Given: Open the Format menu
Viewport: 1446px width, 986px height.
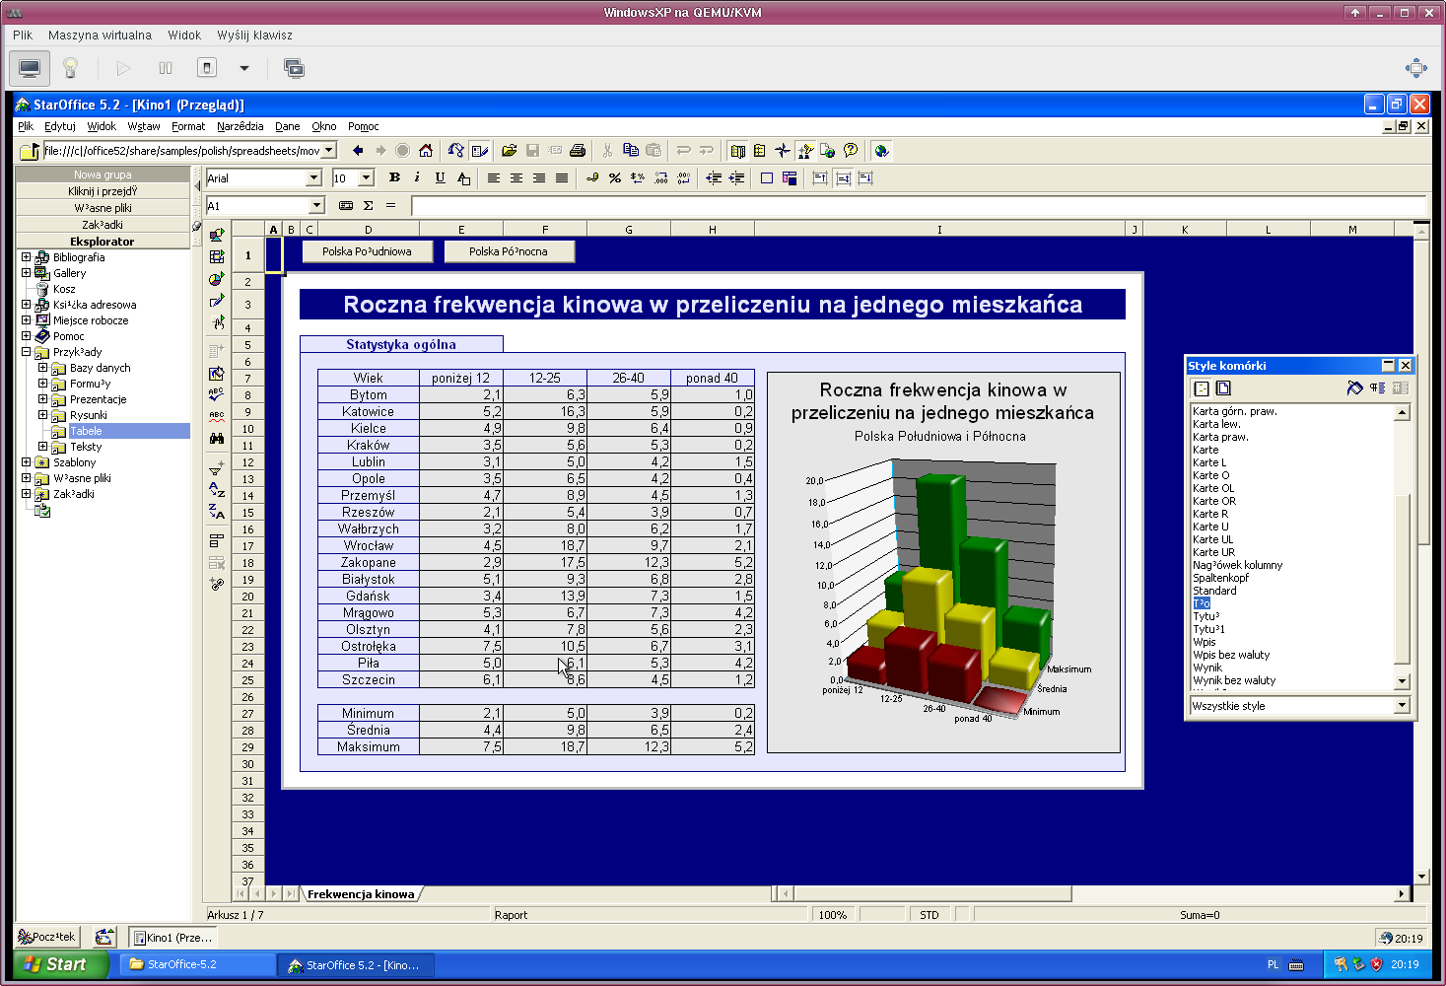Looking at the screenshot, I should click(188, 126).
